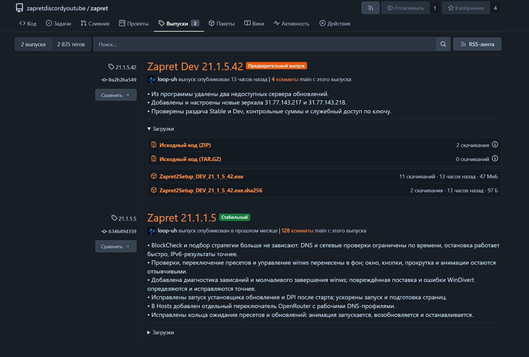The height and width of the screenshot is (357, 529).
Task: Open the 4 коммиты link
Action: click(x=285, y=79)
